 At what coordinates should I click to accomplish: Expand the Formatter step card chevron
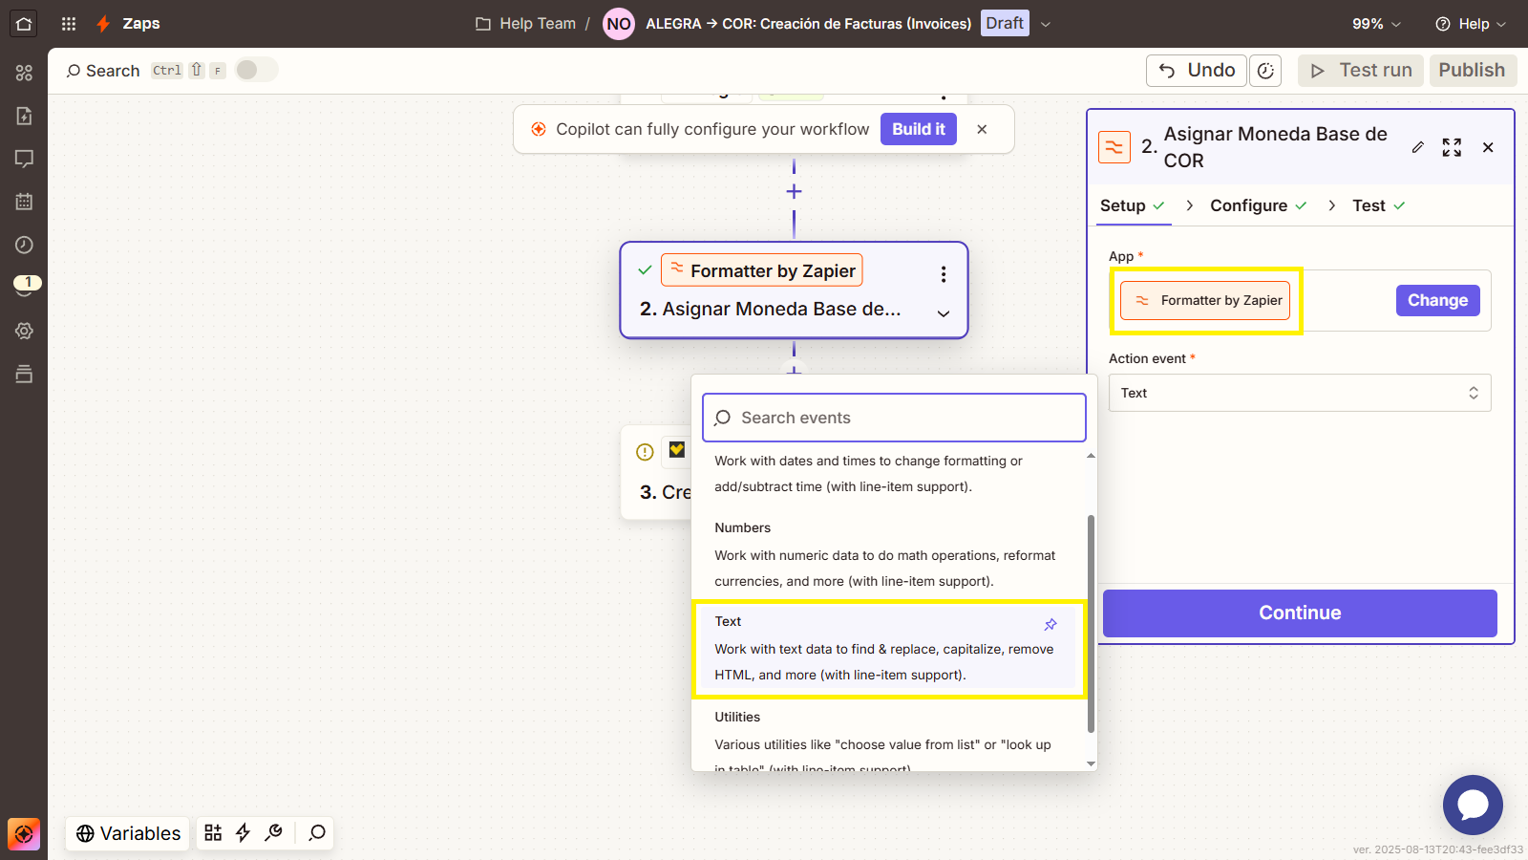tap(944, 313)
